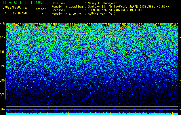181x115 pixels.
Task: Click the 0800 time marker
Action: 175,25
